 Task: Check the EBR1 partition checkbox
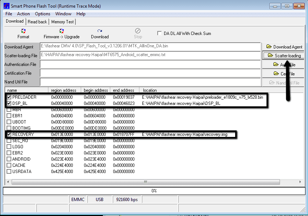point(9,115)
